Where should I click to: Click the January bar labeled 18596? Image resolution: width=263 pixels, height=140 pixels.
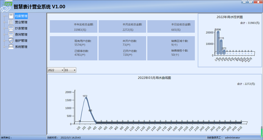[218, 42]
